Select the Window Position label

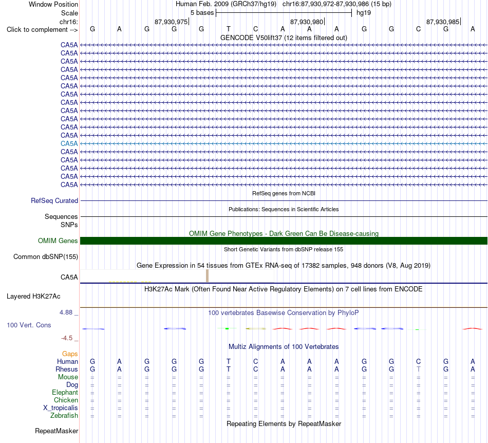point(53,4)
